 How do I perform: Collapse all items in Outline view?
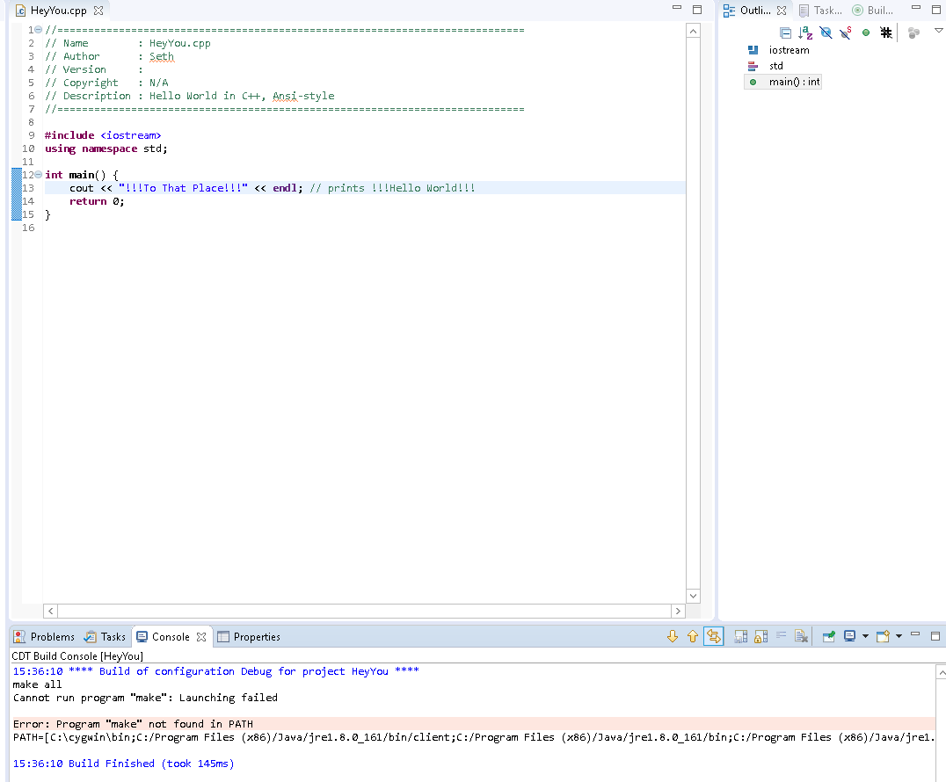coord(785,33)
